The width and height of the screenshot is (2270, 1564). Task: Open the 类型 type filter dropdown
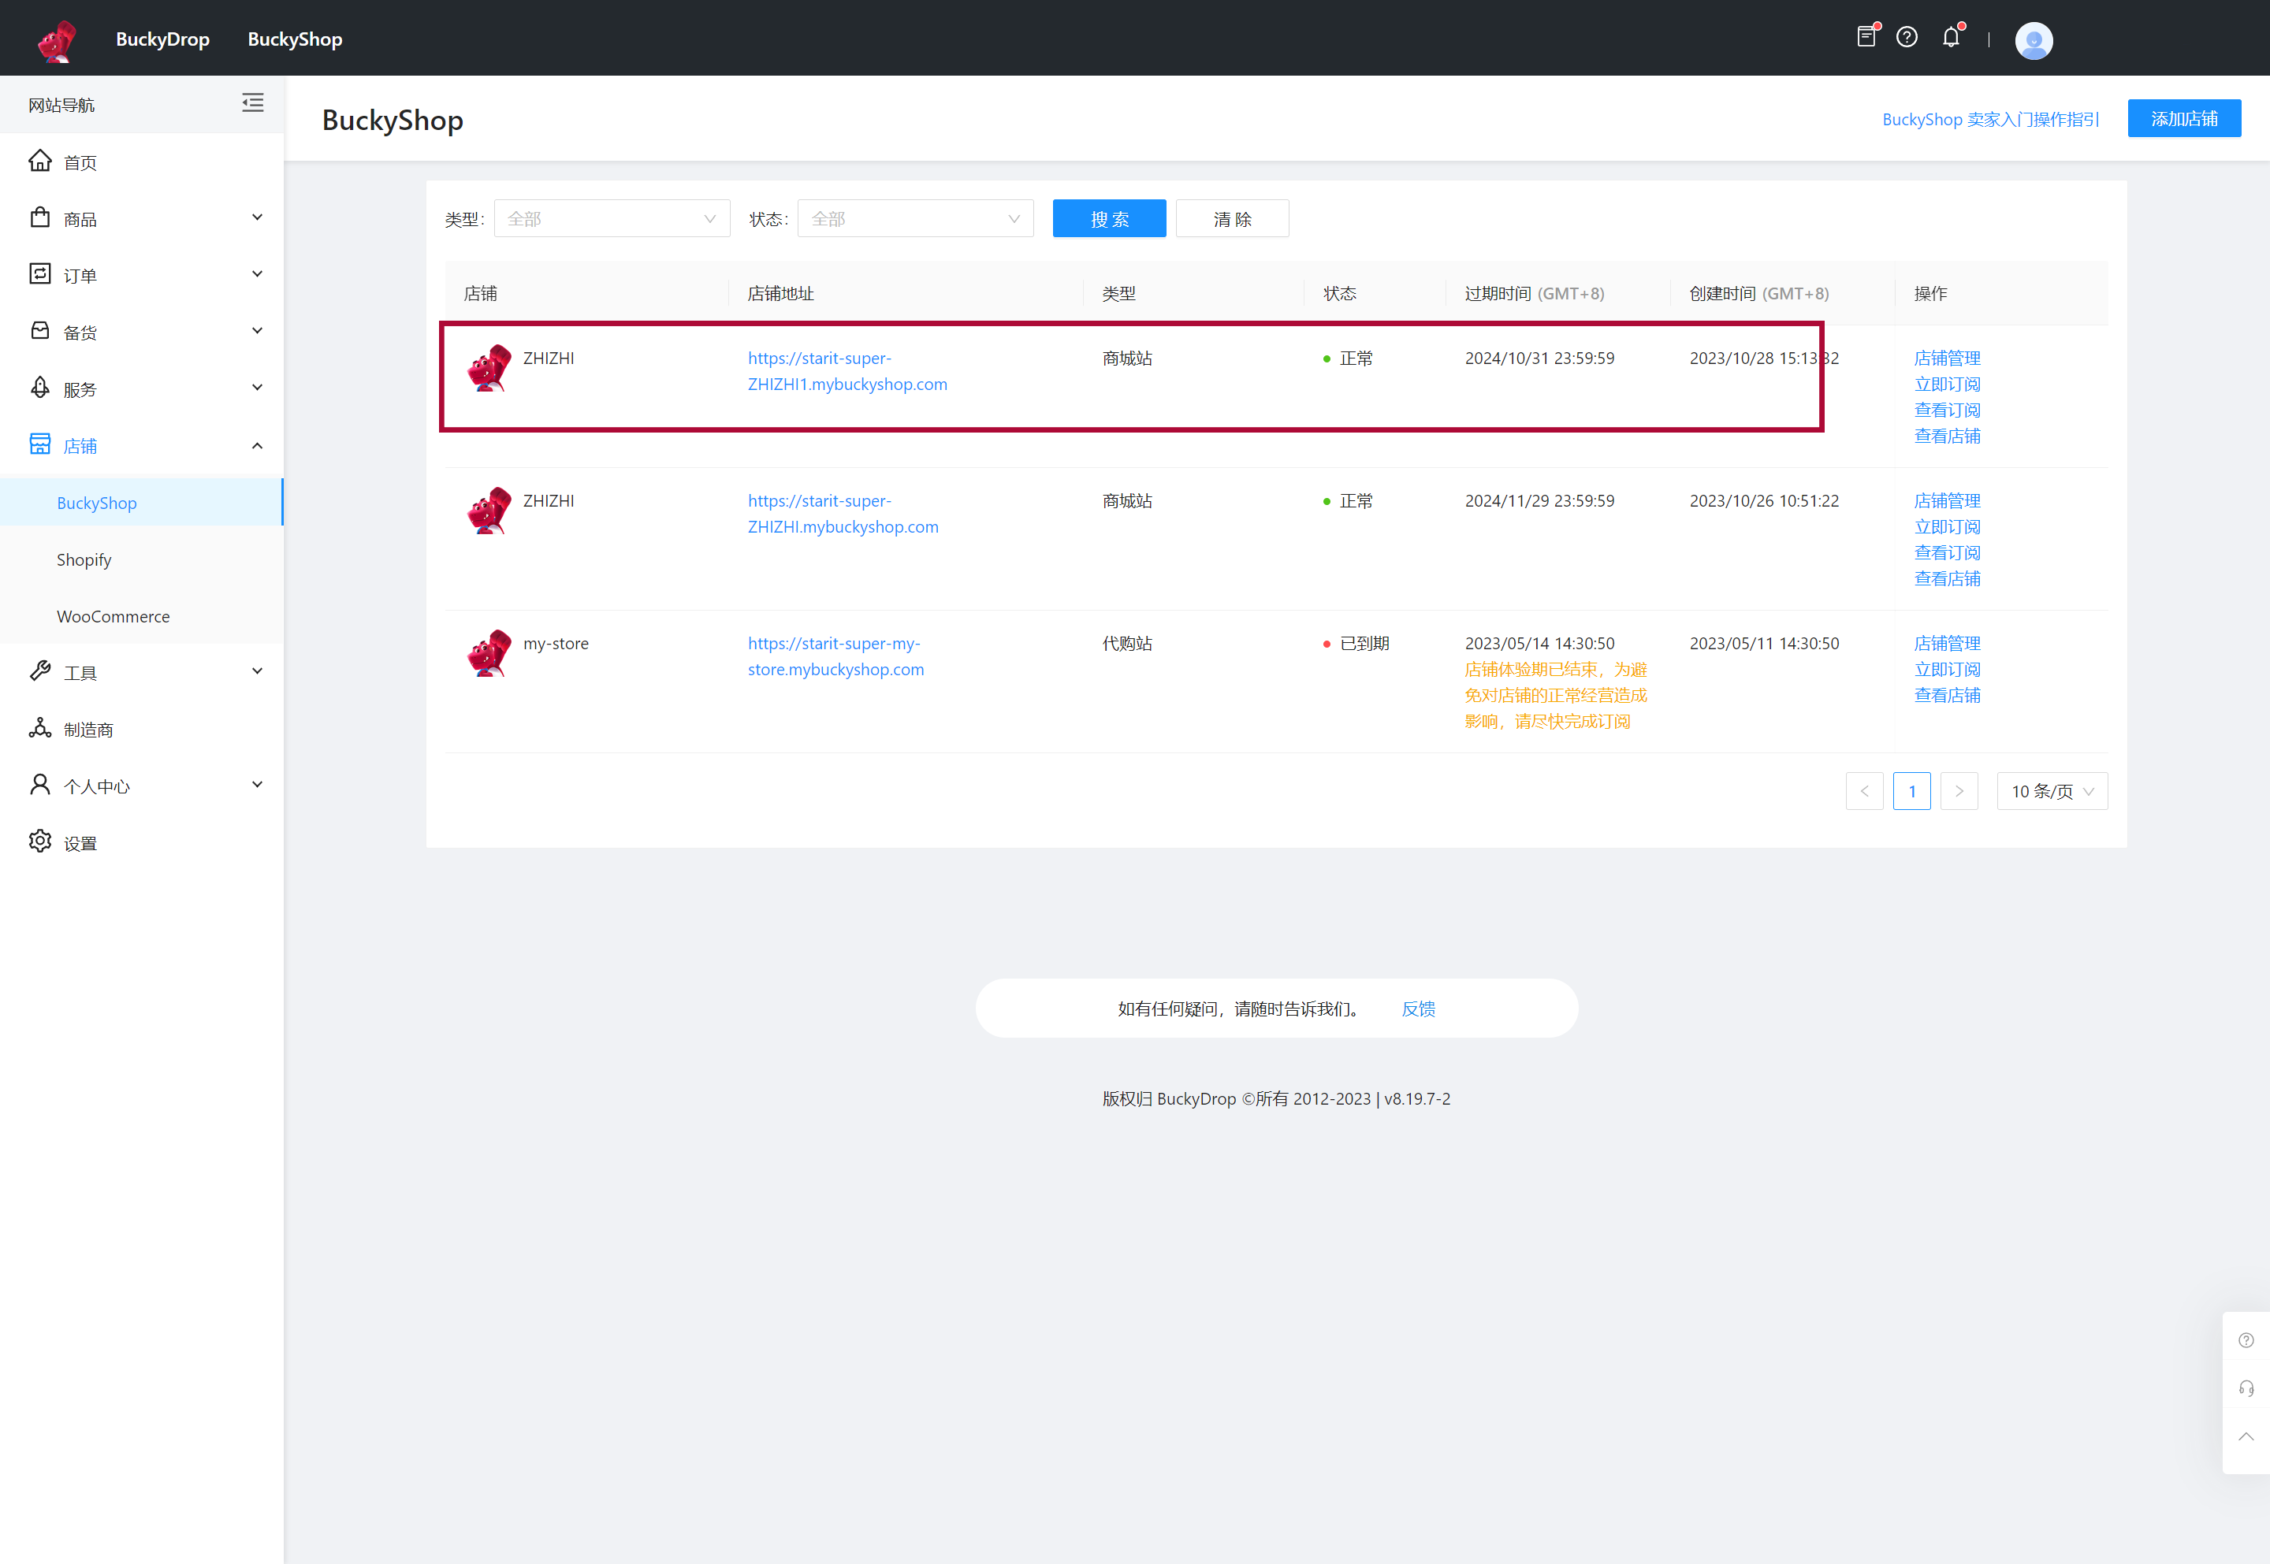tap(611, 217)
